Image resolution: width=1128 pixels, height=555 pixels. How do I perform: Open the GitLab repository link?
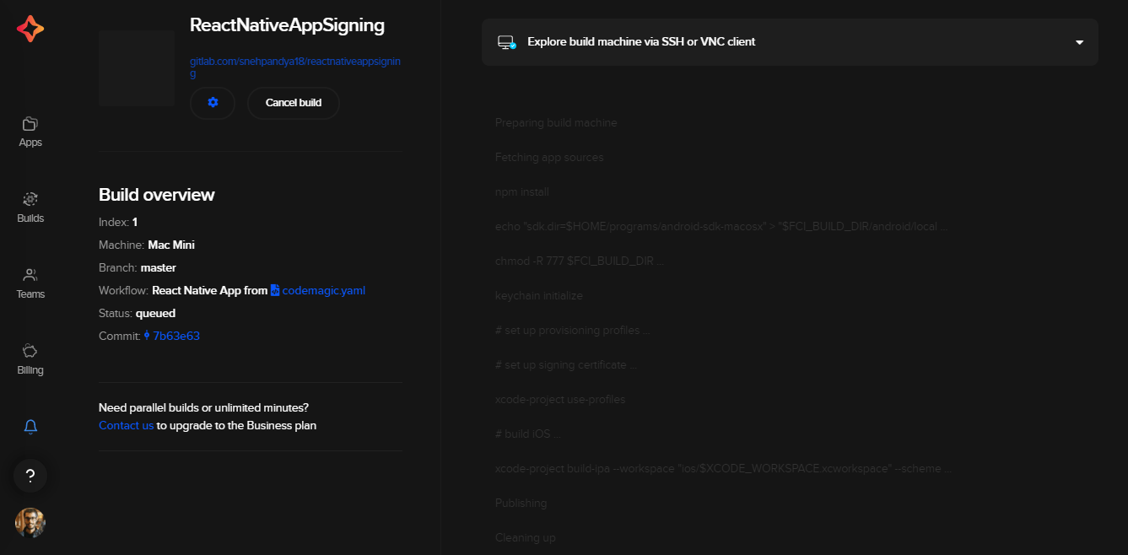click(x=295, y=67)
